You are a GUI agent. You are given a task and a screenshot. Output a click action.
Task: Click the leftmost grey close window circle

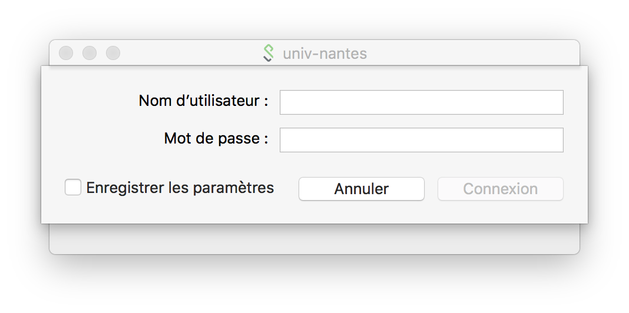[x=66, y=53]
